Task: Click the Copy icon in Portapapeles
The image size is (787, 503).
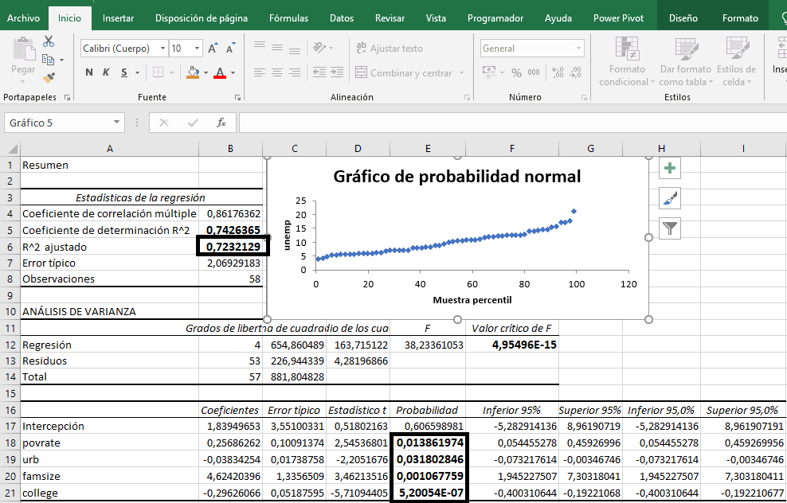Action: pyautogui.click(x=49, y=60)
